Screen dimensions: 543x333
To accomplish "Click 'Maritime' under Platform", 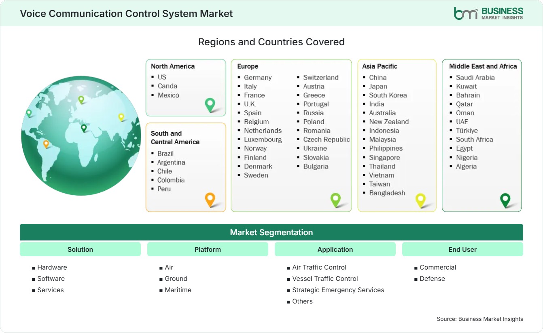I will pyautogui.click(x=178, y=290).
